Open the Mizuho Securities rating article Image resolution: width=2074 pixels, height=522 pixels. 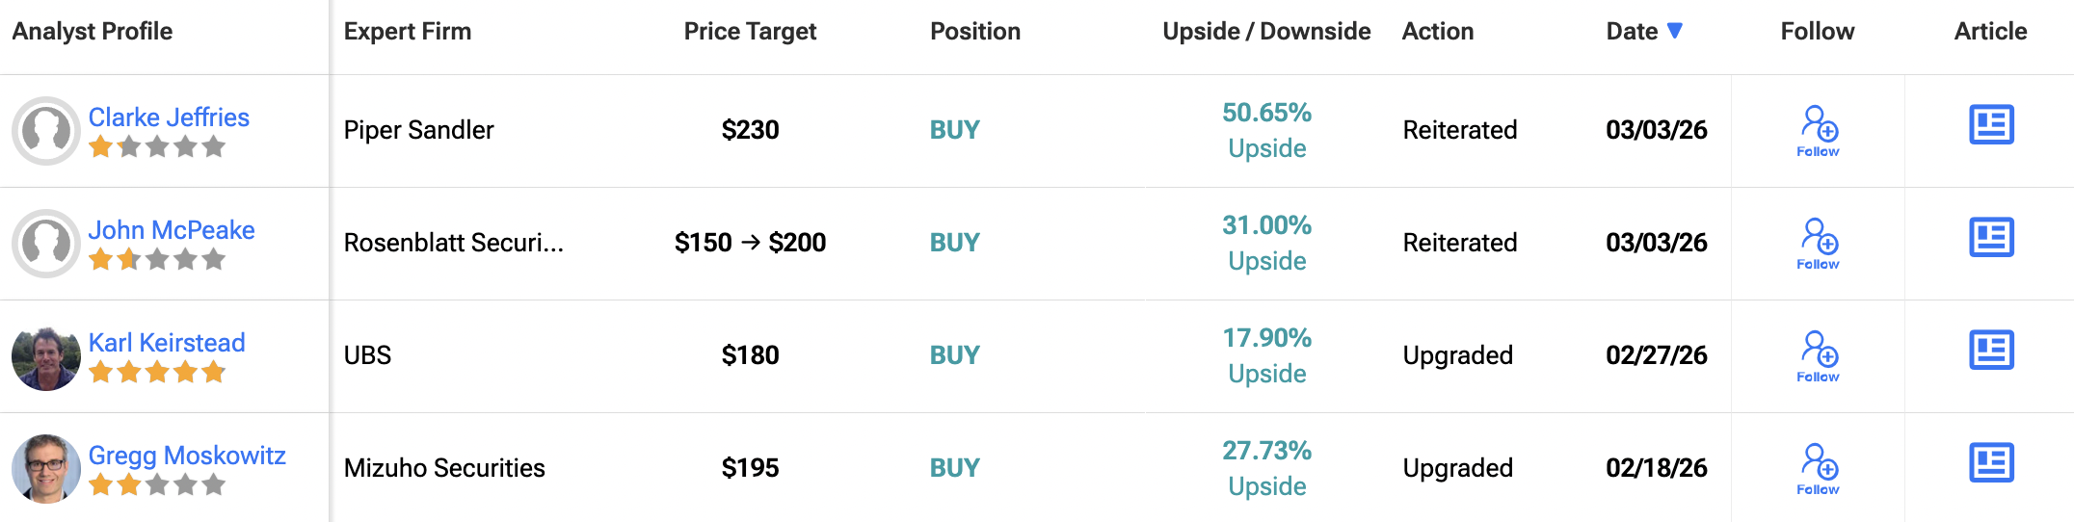1991,463
